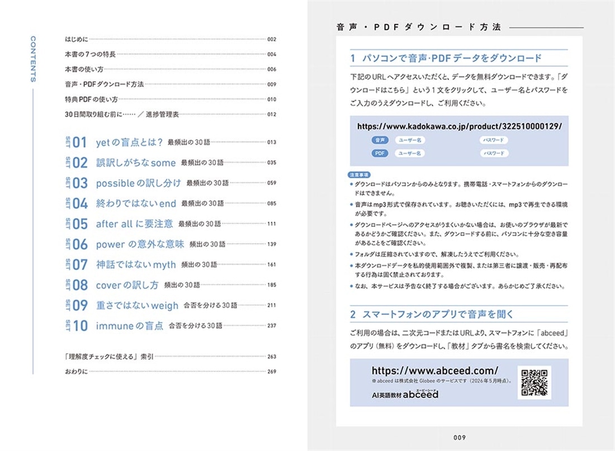615x451 pixels.
Task: Select ユーザー名 field in the PDF row
Action: coord(409,153)
